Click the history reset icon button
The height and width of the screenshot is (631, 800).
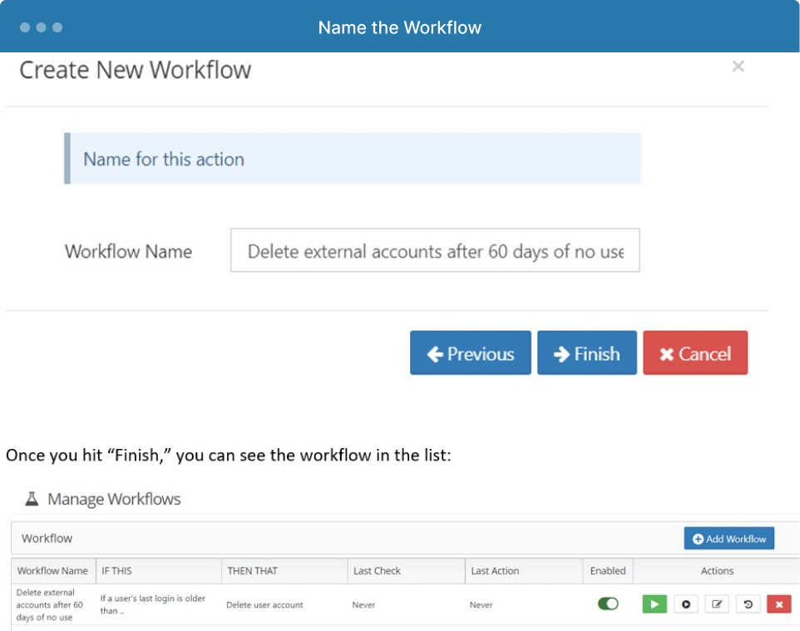point(748,604)
